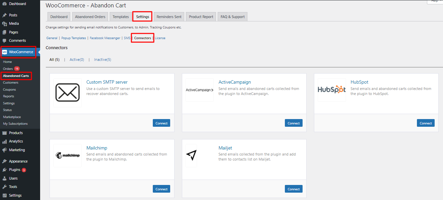The height and width of the screenshot is (200, 443).
Task: Click the Posts pushpin icon
Action: [x=4, y=15]
